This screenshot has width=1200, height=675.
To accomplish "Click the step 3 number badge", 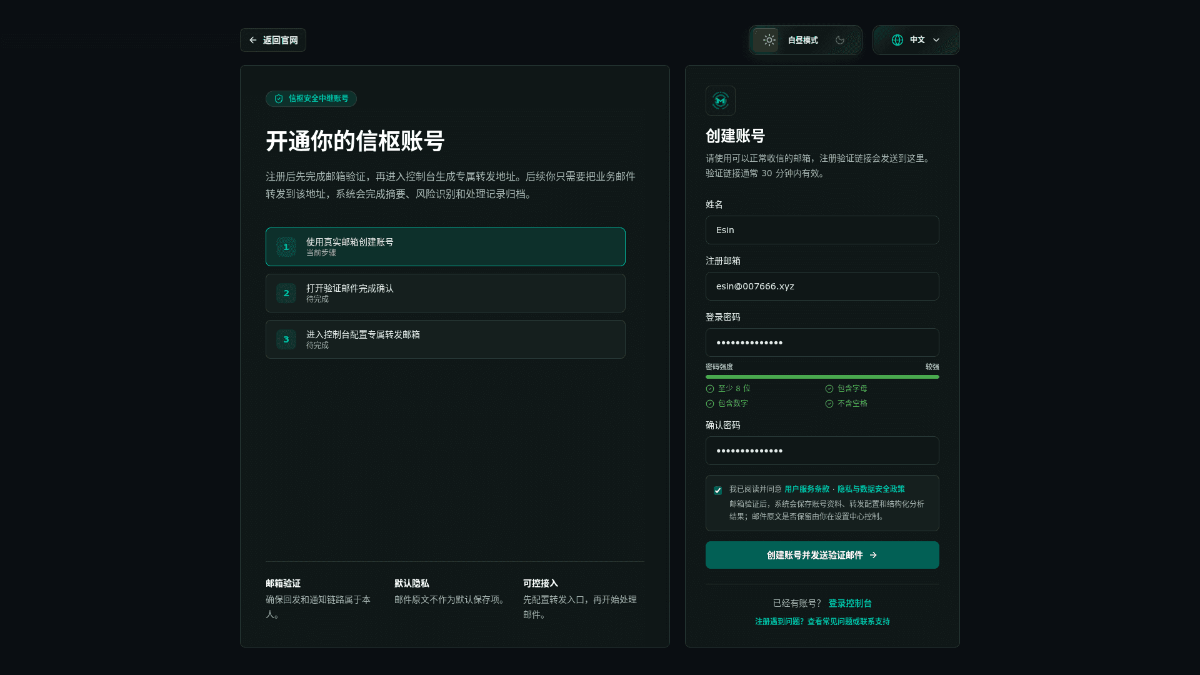I will tap(286, 339).
